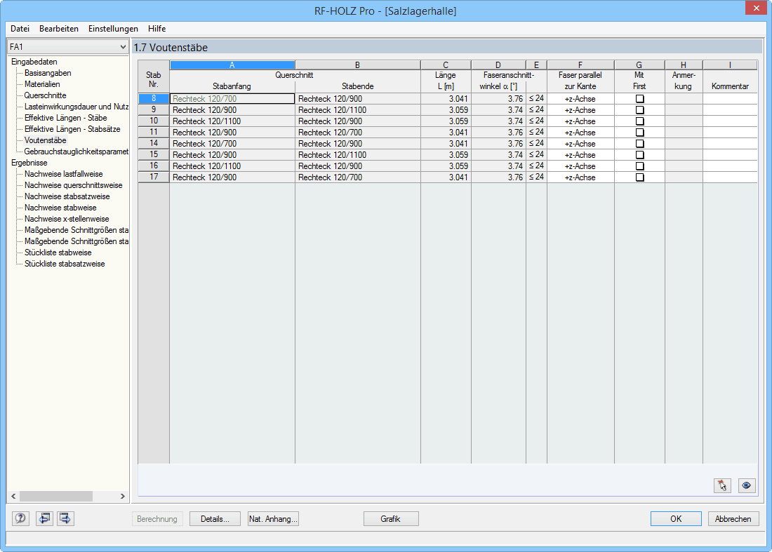Screen dimensions: 772x552
Task: Open Nachweise stabsatzweise results
Action: pos(67,196)
